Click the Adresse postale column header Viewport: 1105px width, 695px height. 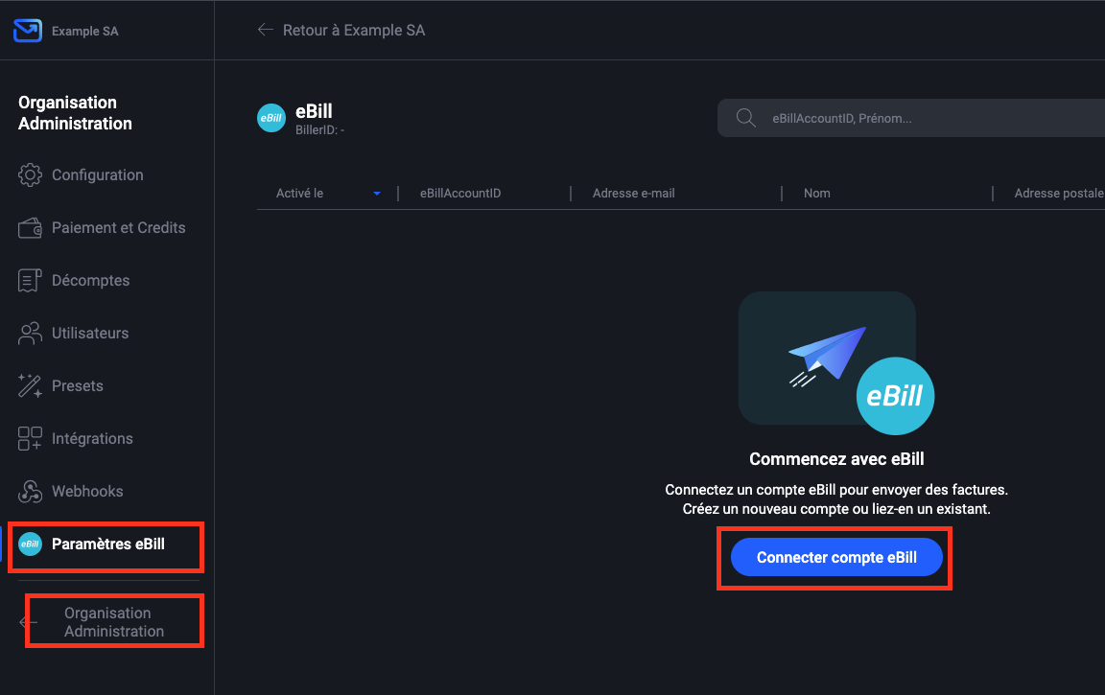point(1059,193)
